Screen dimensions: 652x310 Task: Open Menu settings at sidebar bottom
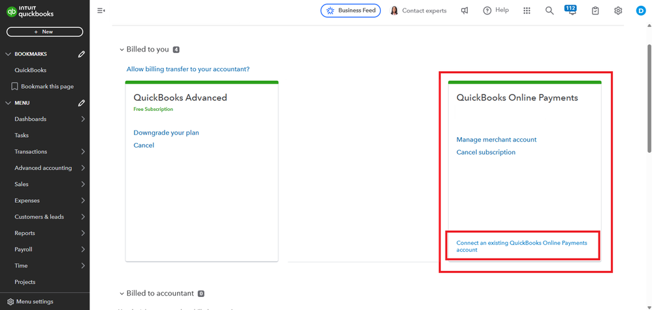tap(30, 302)
